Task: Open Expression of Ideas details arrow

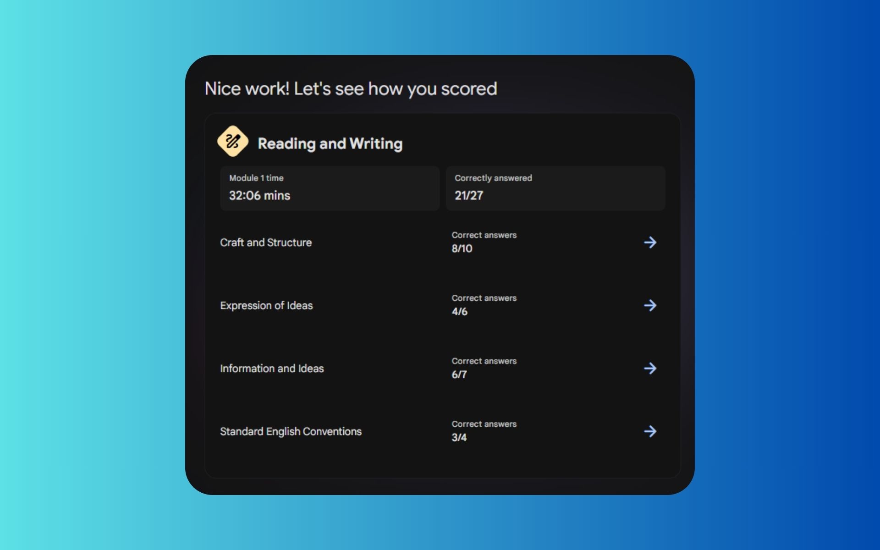Action: (x=650, y=305)
